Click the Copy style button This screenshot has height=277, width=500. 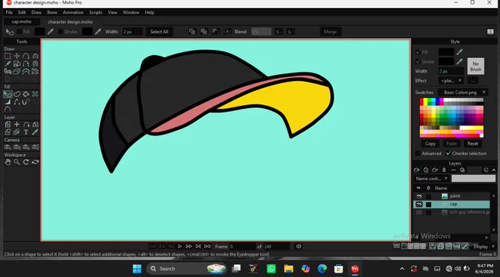[430, 143]
